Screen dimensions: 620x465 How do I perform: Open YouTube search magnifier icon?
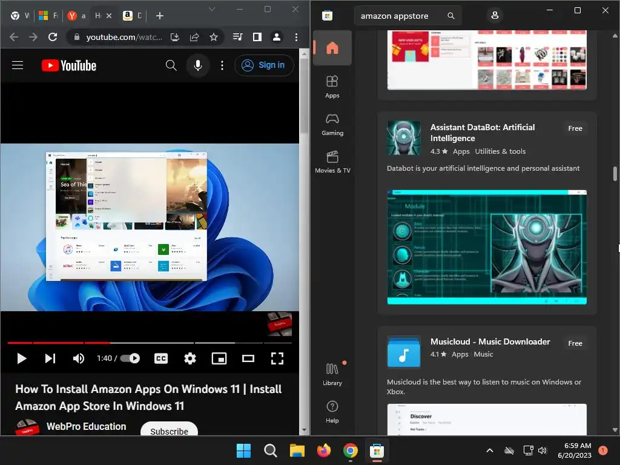click(171, 65)
